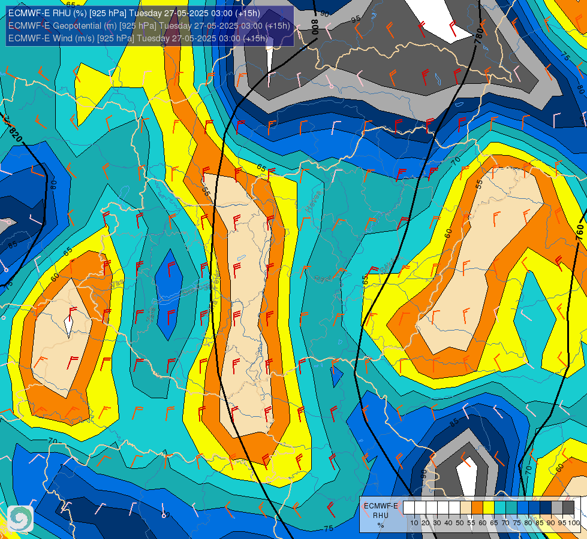The width and height of the screenshot is (587, 539).
Task: Click the bright blue 75–80% legend swatch
Action: 523,508
